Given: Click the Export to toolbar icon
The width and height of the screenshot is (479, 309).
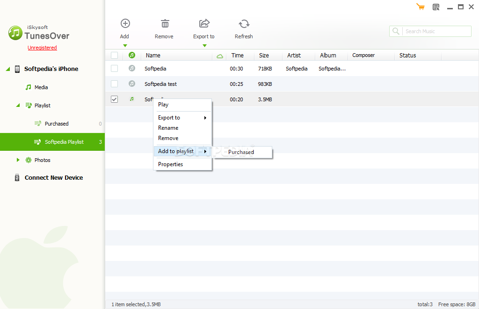Looking at the screenshot, I should 204,23.
